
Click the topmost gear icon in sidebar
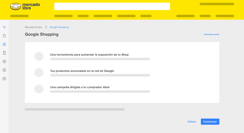coord(4,61)
